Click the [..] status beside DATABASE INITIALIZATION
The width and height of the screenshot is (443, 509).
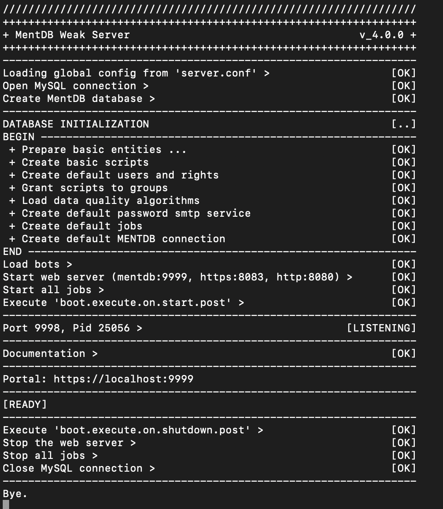tap(403, 124)
